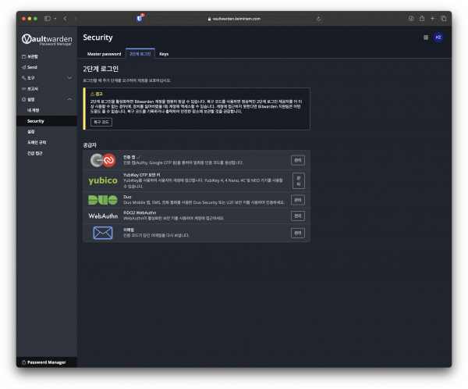This screenshot has width=468, height=389.
Task: Switch to the Master password tab
Action: (x=104, y=54)
